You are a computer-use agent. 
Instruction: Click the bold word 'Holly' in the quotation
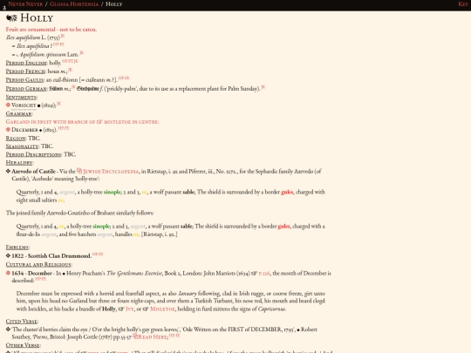click(109, 309)
